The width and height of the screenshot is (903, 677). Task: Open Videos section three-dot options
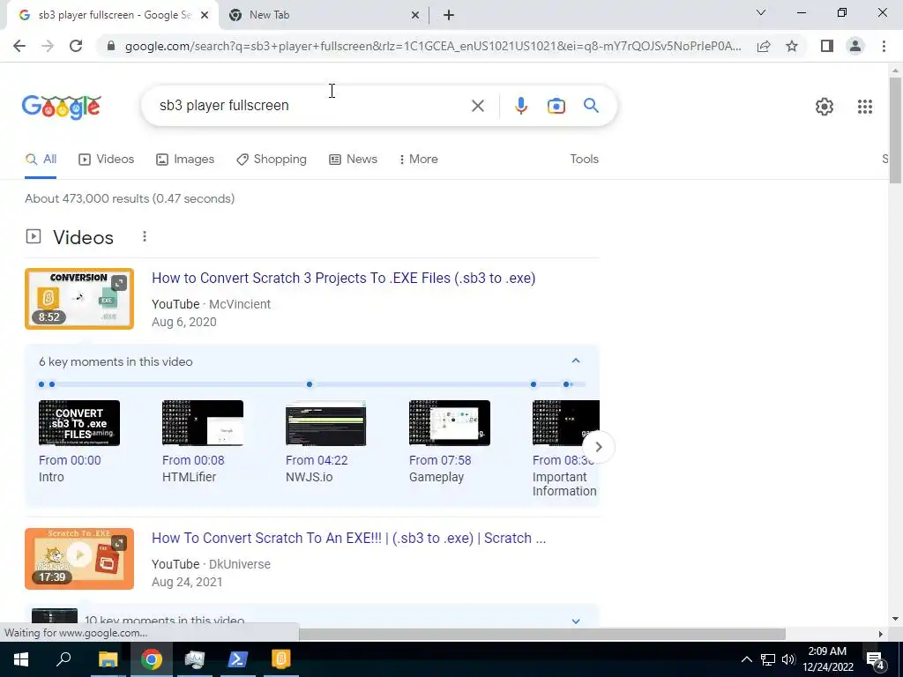click(145, 236)
